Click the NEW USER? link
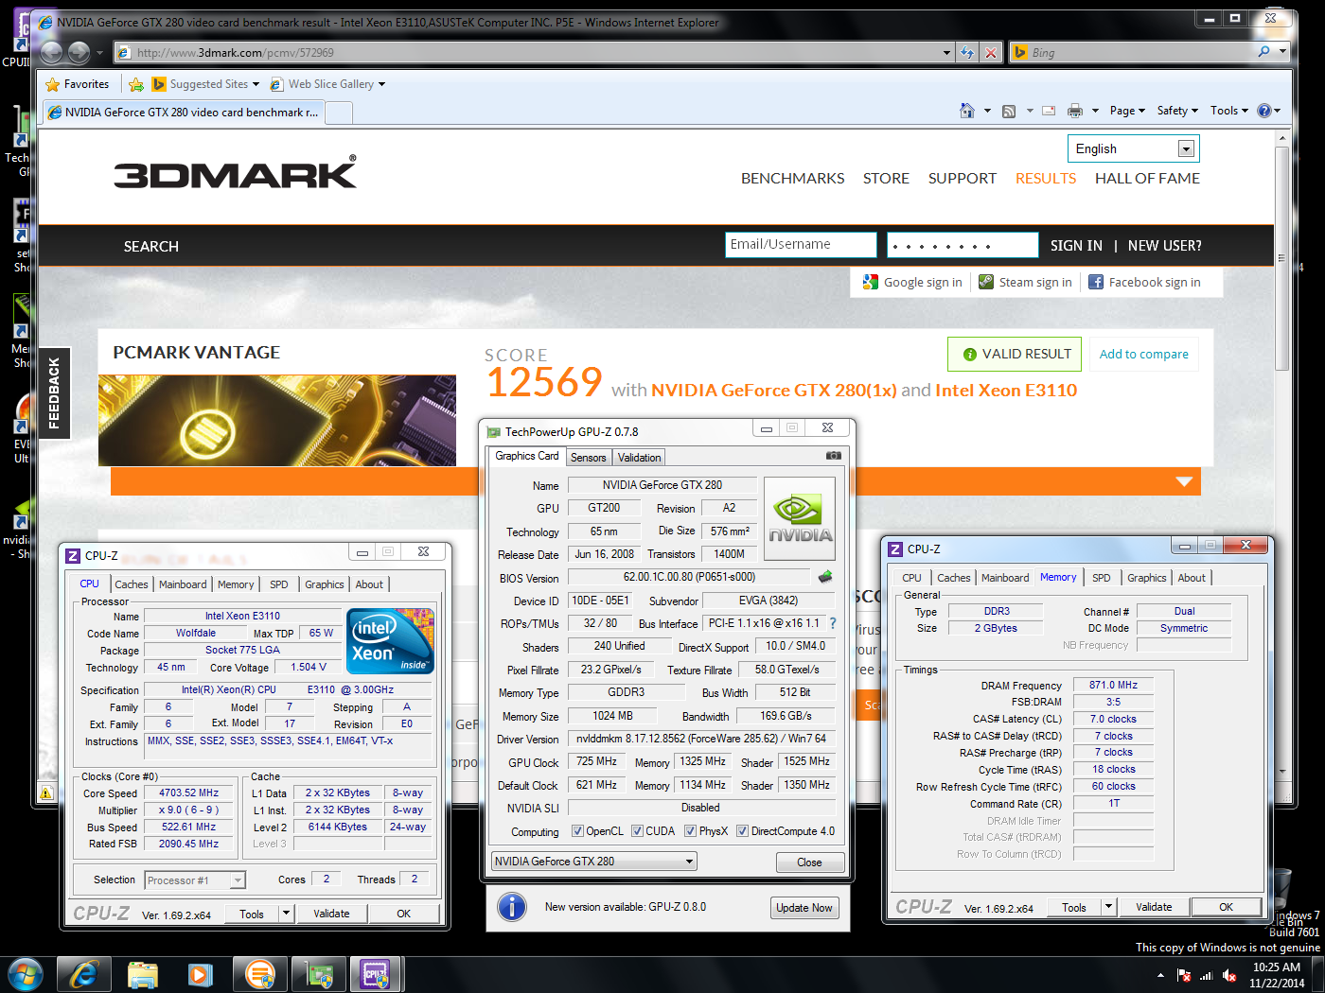The height and width of the screenshot is (993, 1325). click(x=1165, y=246)
